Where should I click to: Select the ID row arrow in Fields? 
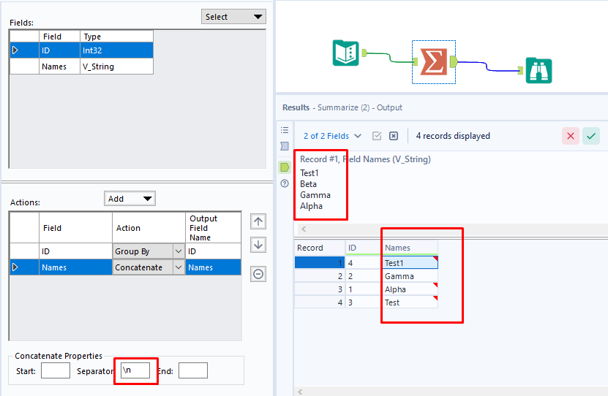pyautogui.click(x=15, y=50)
